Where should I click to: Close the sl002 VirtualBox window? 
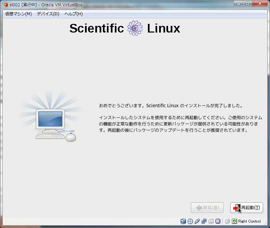260,4
